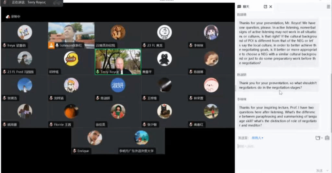The height and width of the screenshot is (173, 332).
Task: Open the hamburger menu in chat panel
Action: click(328, 6)
